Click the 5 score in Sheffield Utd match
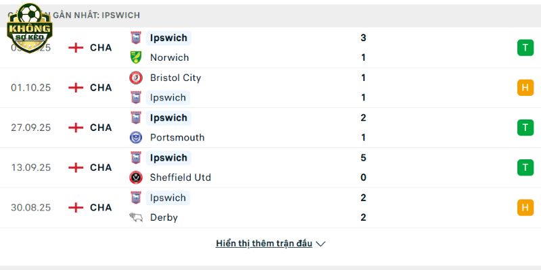This screenshot has height=270, width=541. pyautogui.click(x=364, y=157)
